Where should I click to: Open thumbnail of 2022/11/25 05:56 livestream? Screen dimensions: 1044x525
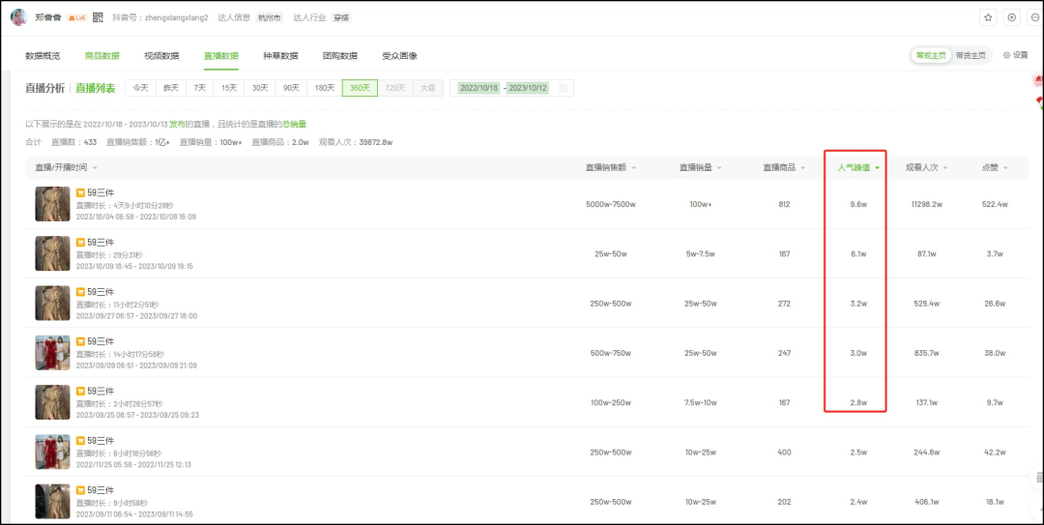(52, 452)
